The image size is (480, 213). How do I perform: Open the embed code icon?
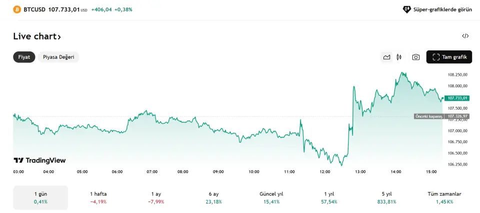pos(465,36)
